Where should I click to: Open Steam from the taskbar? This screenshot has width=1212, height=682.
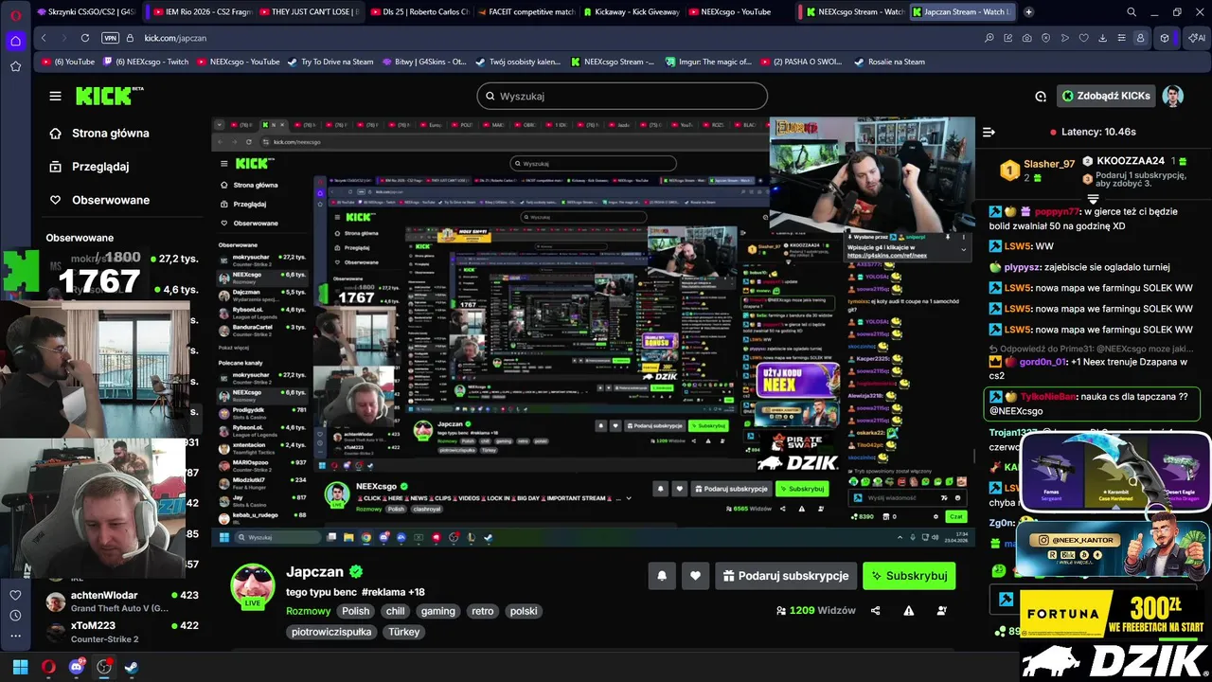(x=132, y=667)
